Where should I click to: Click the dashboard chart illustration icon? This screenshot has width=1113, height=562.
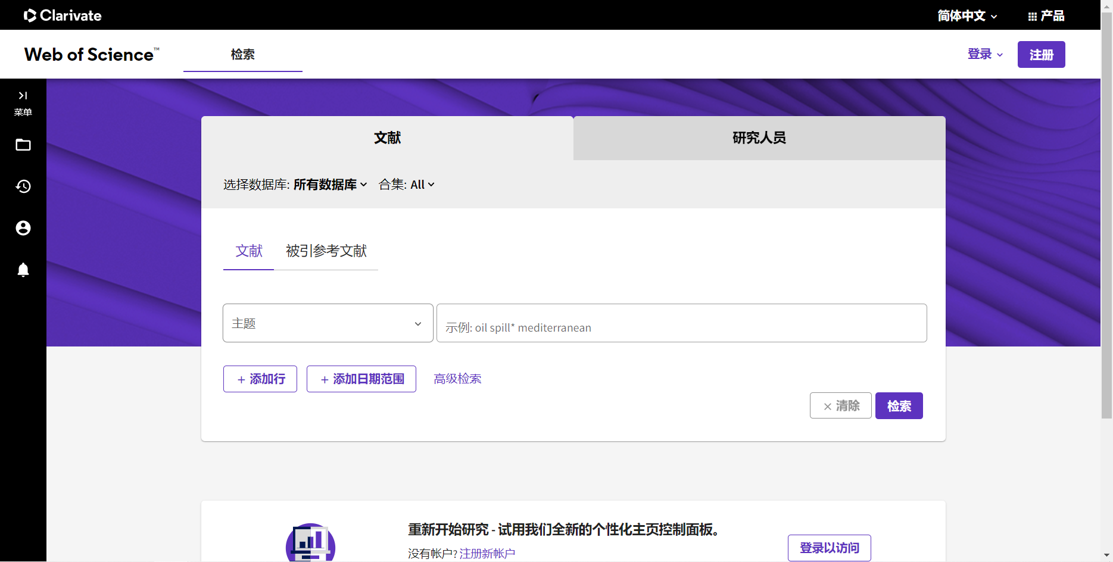(x=310, y=542)
